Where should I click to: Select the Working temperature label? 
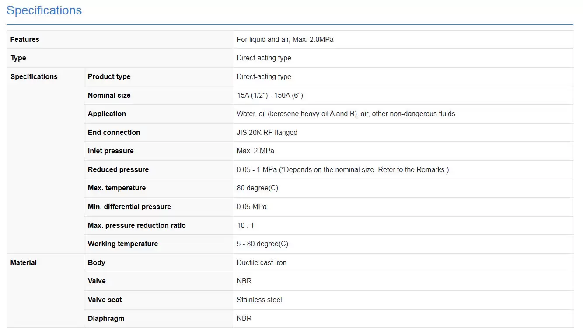click(123, 244)
